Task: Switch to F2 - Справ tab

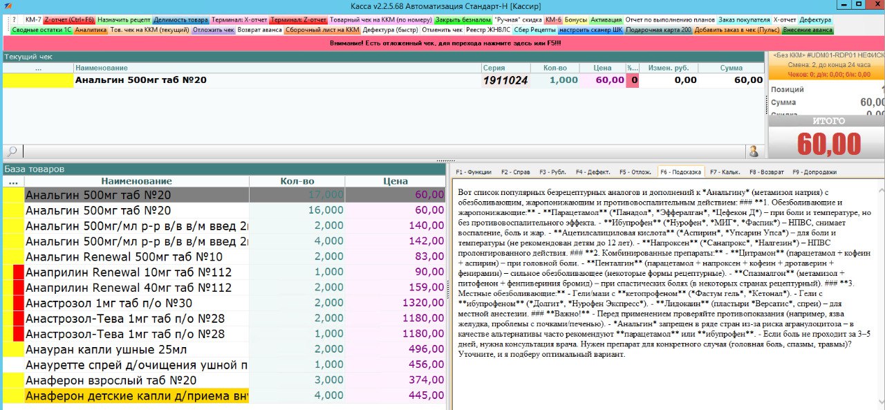Action: point(516,171)
